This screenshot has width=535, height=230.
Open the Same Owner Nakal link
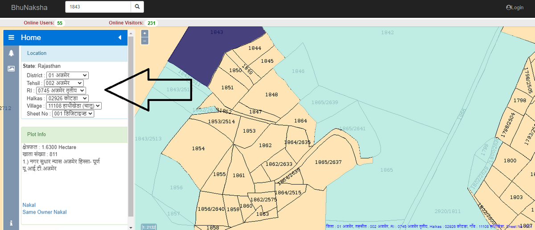(44, 212)
